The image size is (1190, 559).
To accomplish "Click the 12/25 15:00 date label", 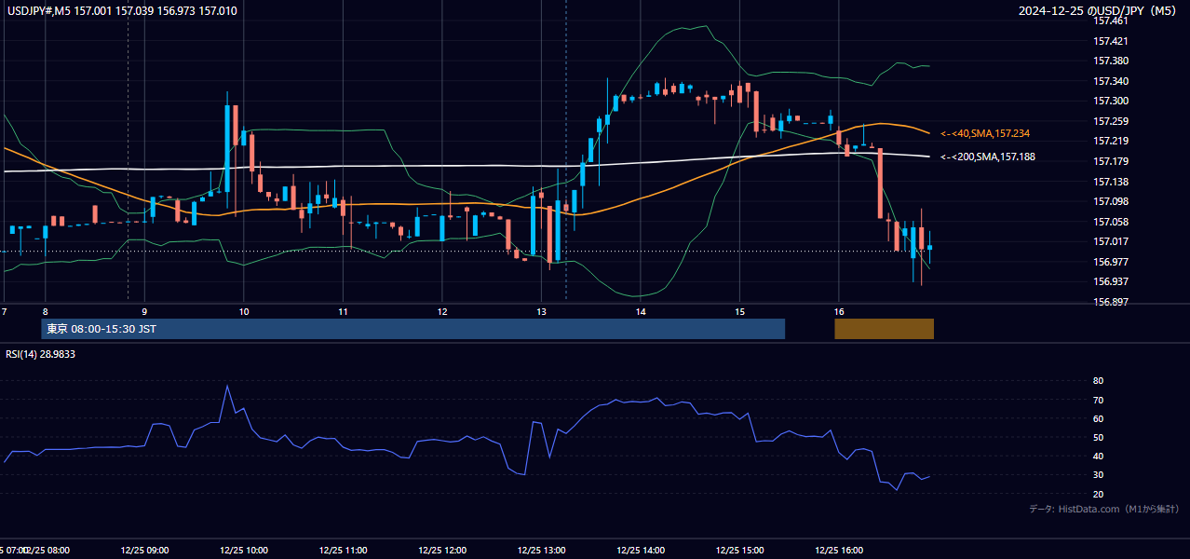I will coord(739,550).
